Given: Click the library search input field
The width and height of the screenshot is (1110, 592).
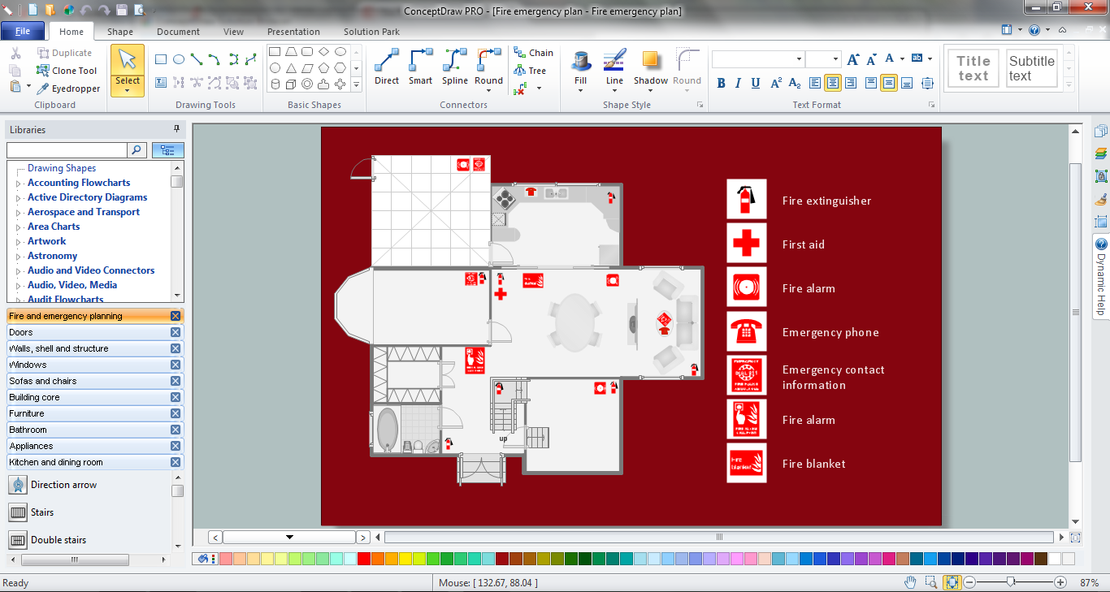Looking at the screenshot, I should (x=67, y=150).
